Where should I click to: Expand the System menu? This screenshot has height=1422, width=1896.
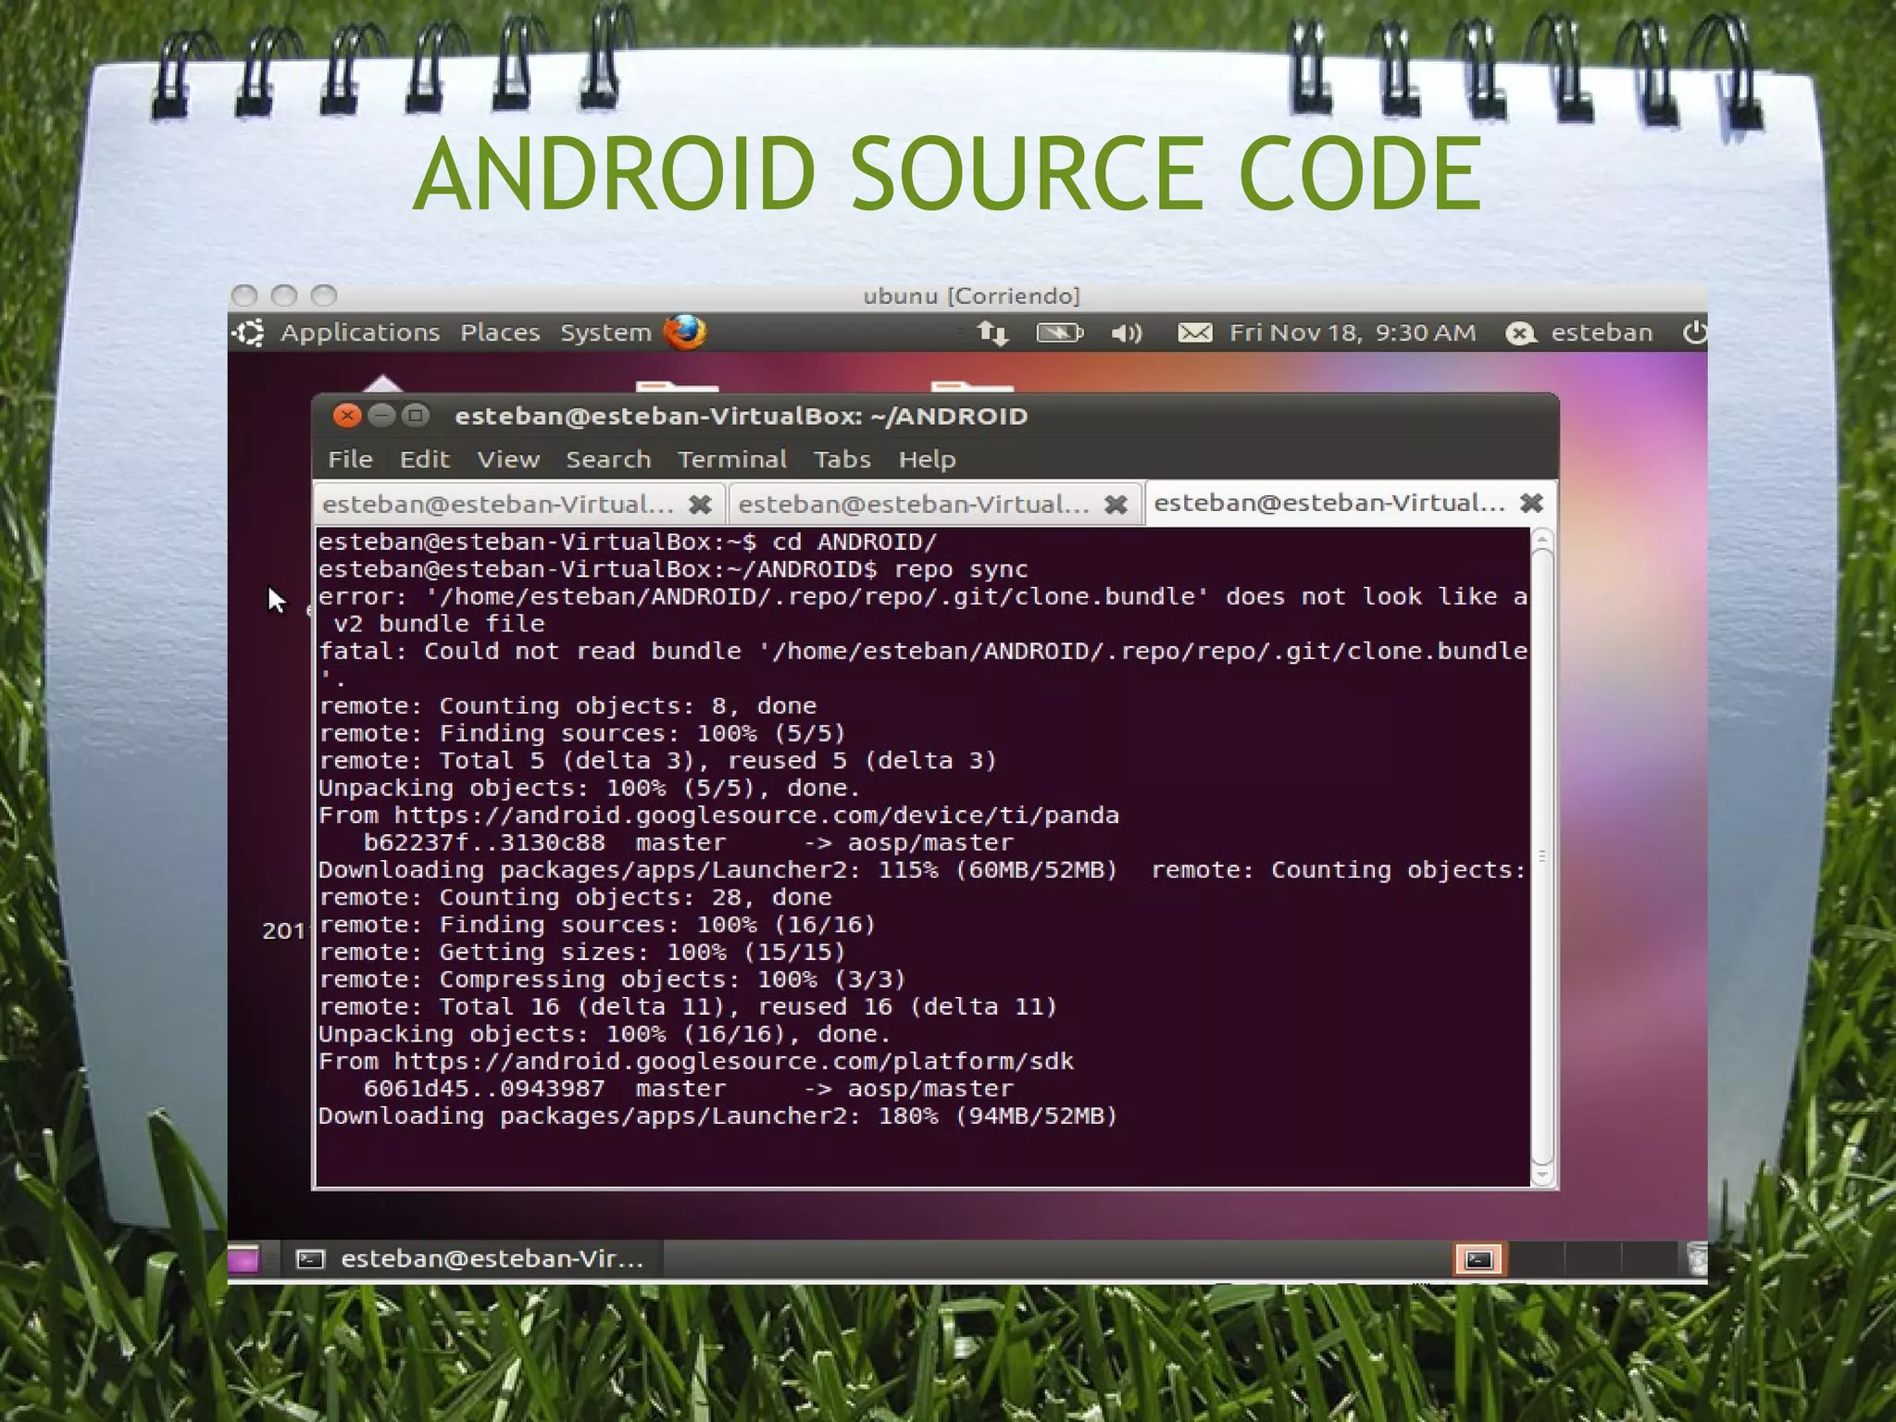pos(605,332)
